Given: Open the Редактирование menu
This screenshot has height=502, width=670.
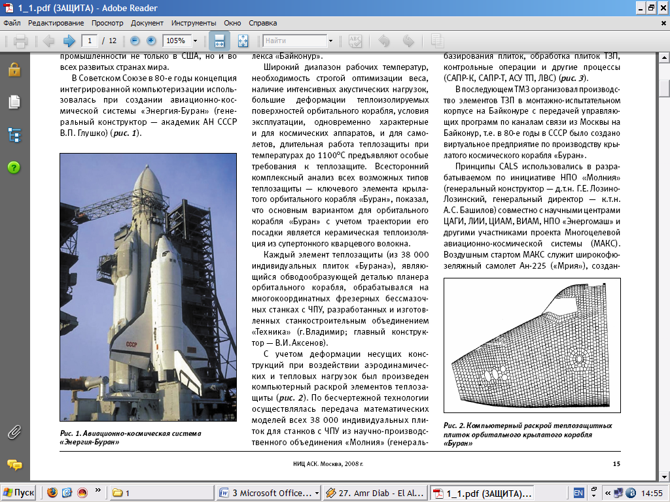Looking at the screenshot, I should pos(56,23).
